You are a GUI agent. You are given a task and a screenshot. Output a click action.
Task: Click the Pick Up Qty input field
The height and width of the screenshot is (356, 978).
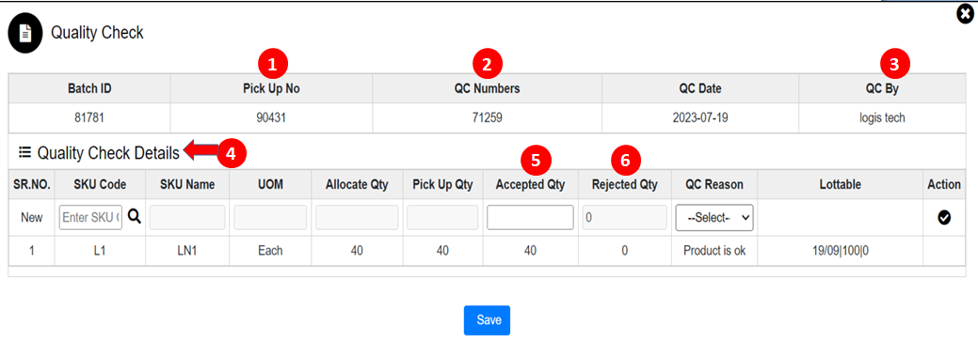[x=442, y=217]
